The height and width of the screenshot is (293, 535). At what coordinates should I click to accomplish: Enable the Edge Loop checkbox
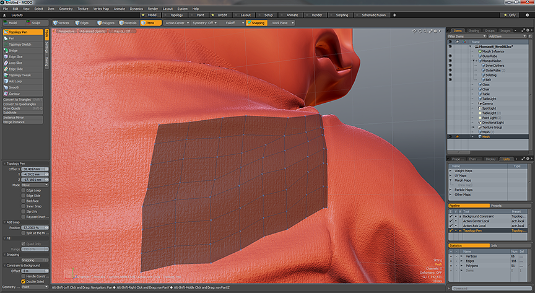[x=24, y=191]
